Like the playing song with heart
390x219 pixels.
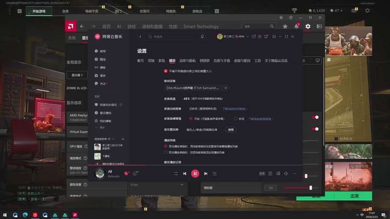[127, 173]
